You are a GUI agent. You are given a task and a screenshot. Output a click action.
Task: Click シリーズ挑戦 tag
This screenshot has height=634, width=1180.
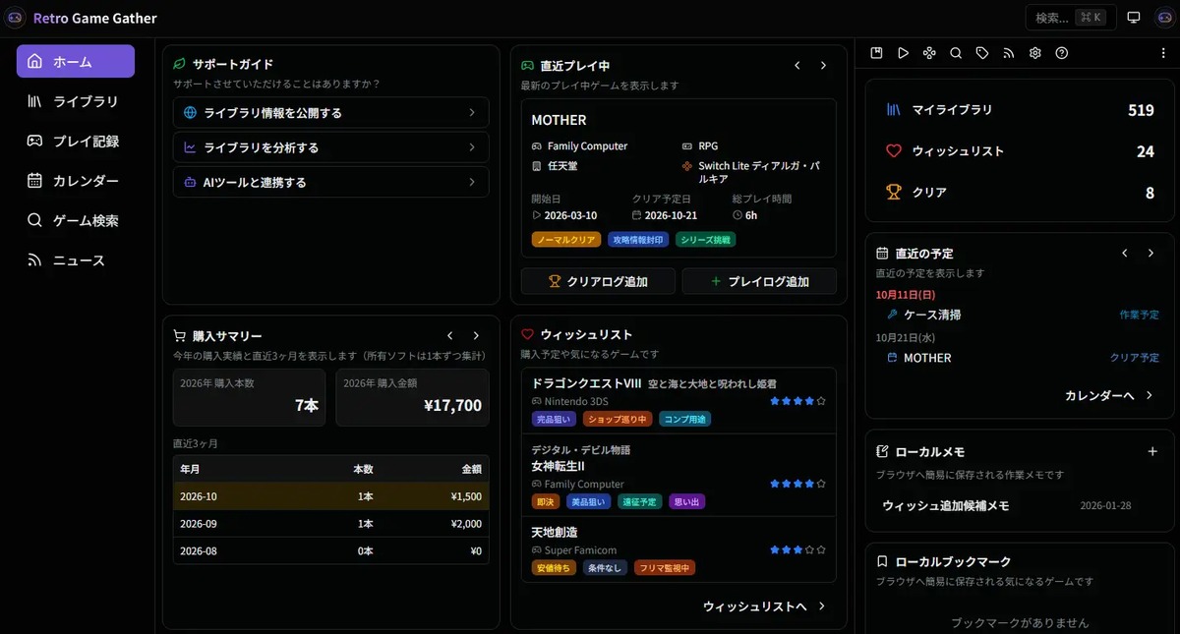pyautogui.click(x=705, y=239)
